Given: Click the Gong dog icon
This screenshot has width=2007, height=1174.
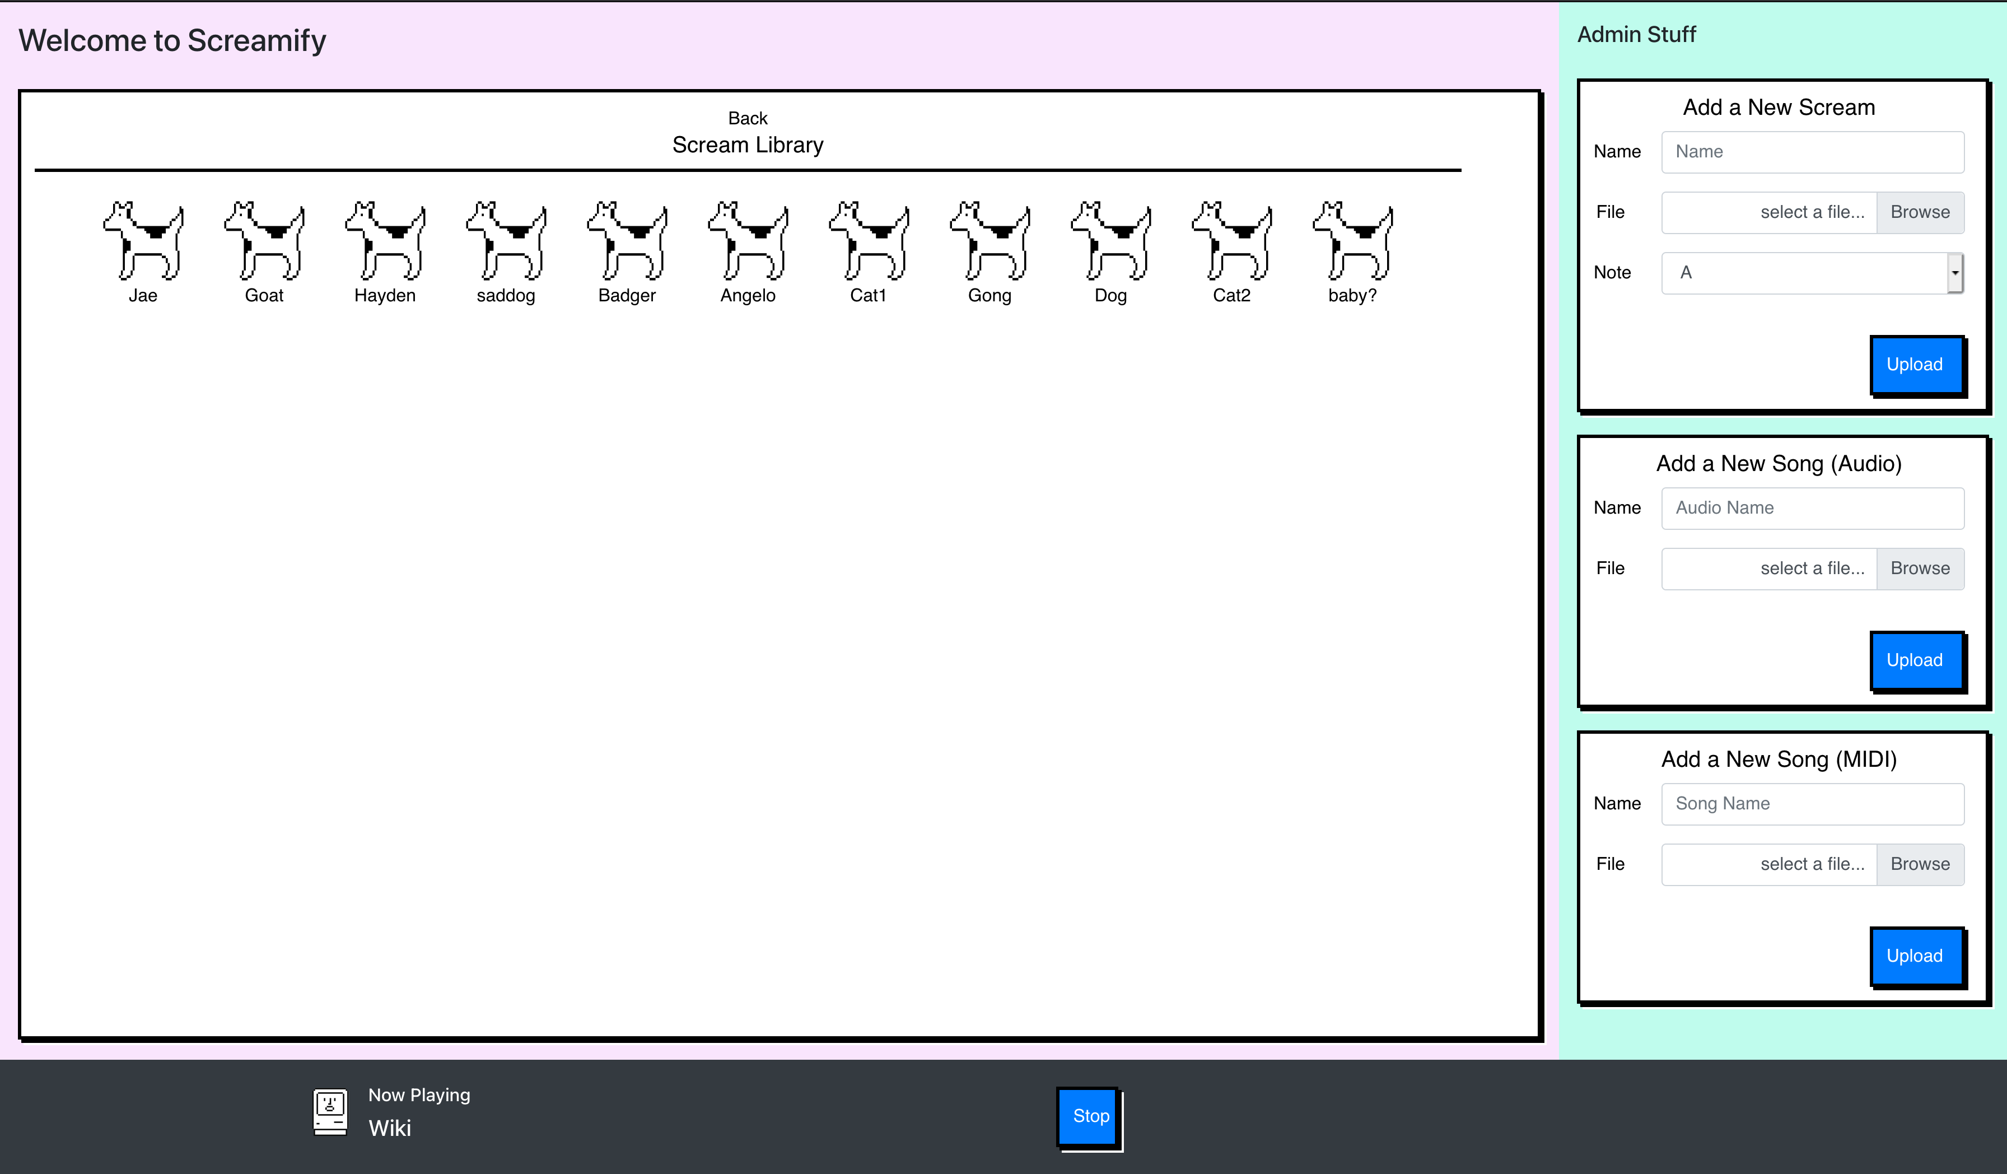Looking at the screenshot, I should click(990, 240).
